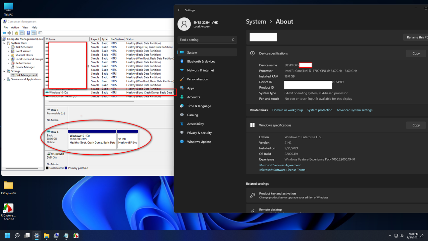Open Product key and activation settings
The height and width of the screenshot is (241, 428).
click(x=337, y=195)
